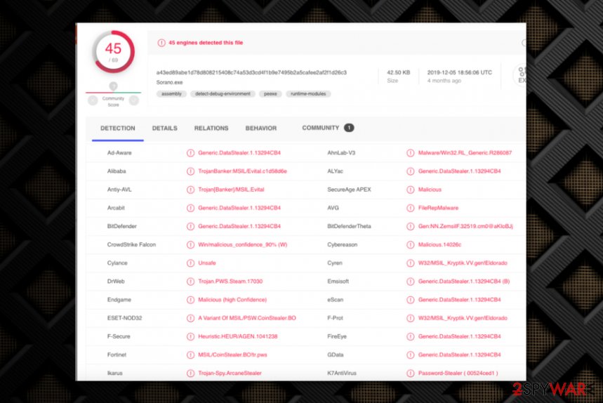Click the alert icon in BitDefender row
This screenshot has width=603, height=403.
(x=190, y=227)
